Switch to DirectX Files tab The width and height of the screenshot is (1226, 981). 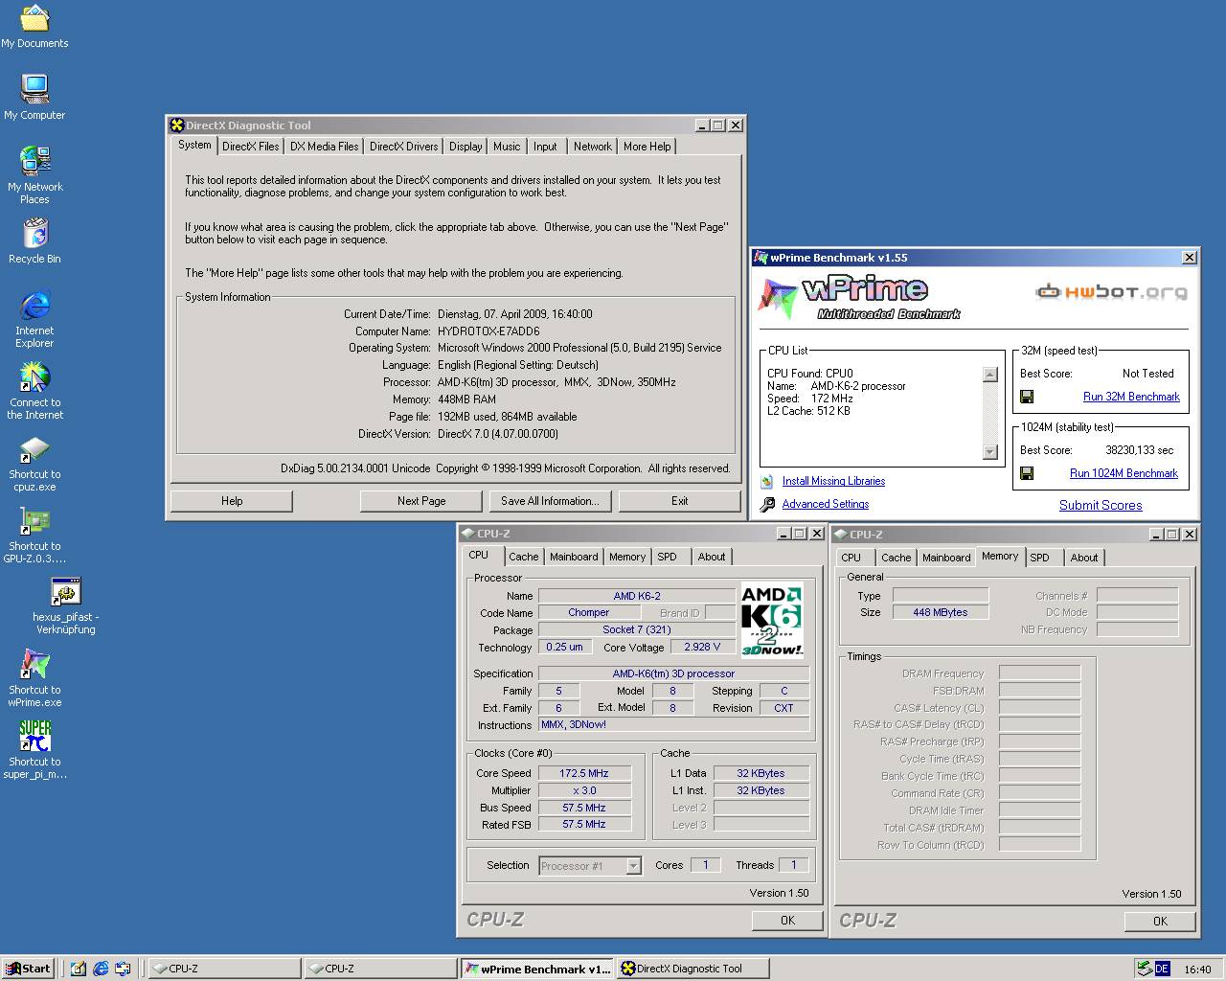coord(251,147)
